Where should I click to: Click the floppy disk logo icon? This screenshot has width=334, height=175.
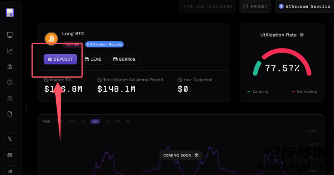point(10,12)
